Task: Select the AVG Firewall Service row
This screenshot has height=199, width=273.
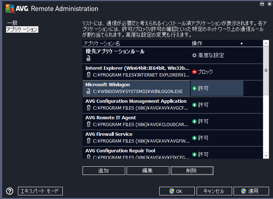Action: click(x=173, y=138)
